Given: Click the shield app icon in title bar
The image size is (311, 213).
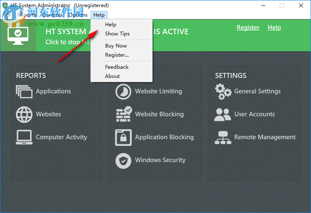Looking at the screenshot, I should click(x=5, y=5).
